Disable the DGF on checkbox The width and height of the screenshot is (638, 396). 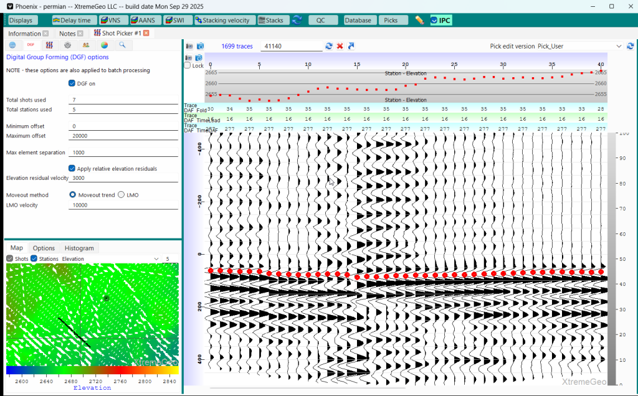tap(72, 83)
